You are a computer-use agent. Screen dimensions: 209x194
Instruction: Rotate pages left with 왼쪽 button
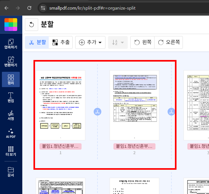click(x=142, y=42)
